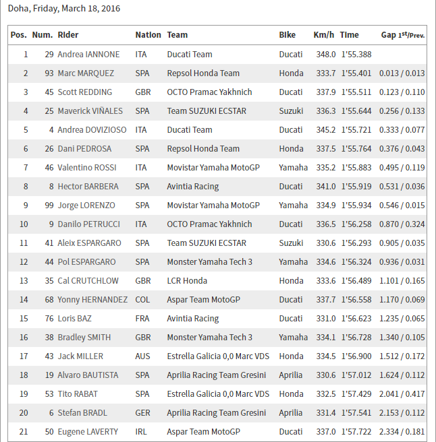Select Scott REDDING in the results
The image size is (436, 442).
click(84, 92)
